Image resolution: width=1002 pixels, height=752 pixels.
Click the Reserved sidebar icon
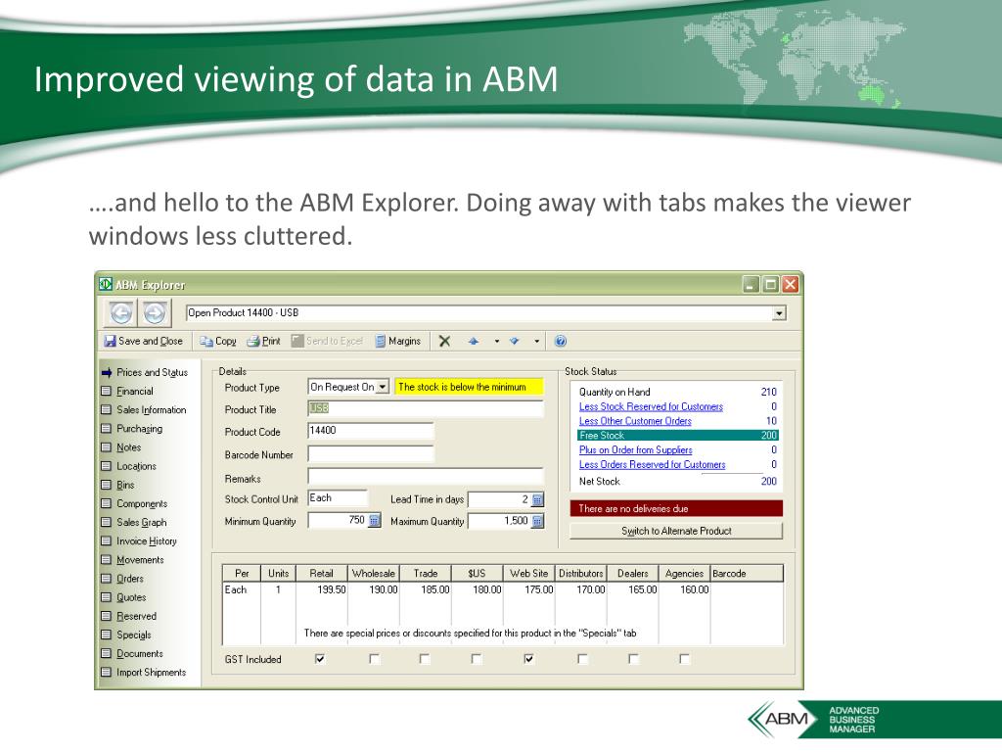coord(106,616)
